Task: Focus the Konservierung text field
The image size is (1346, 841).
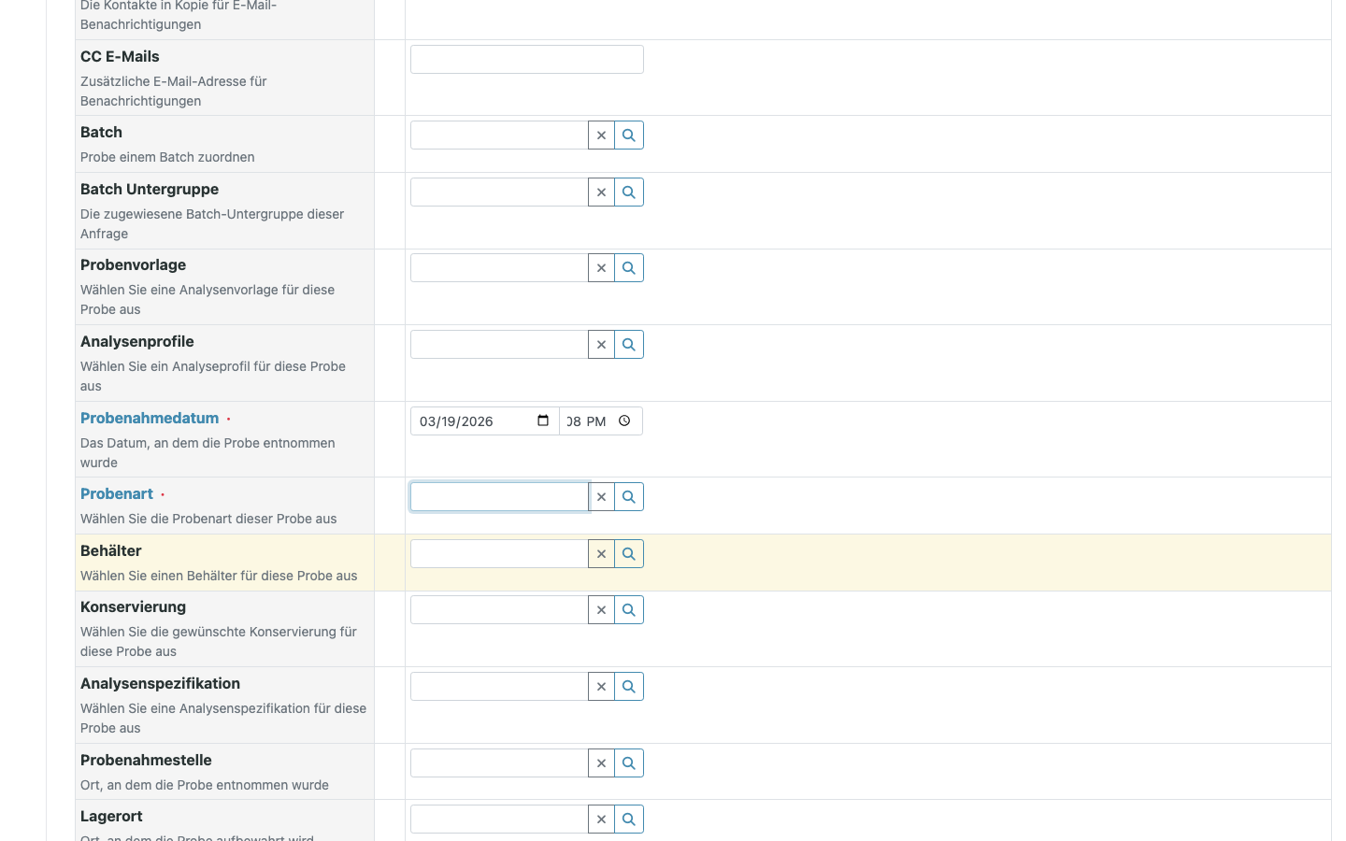Action: click(500, 609)
